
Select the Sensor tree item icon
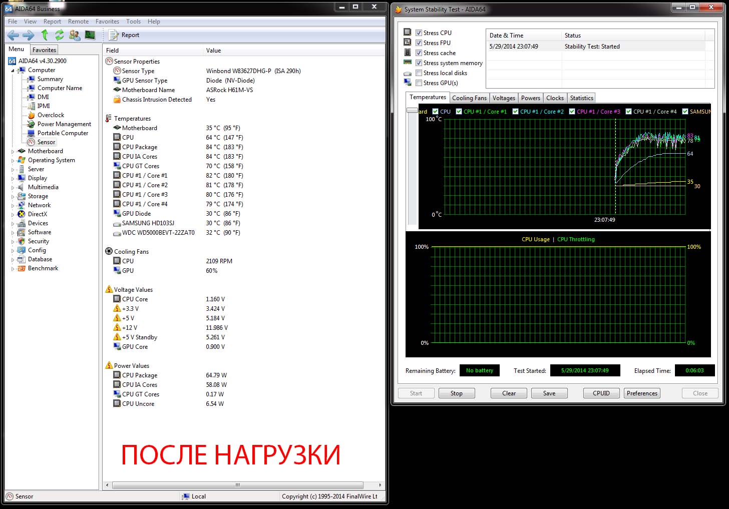pos(32,142)
